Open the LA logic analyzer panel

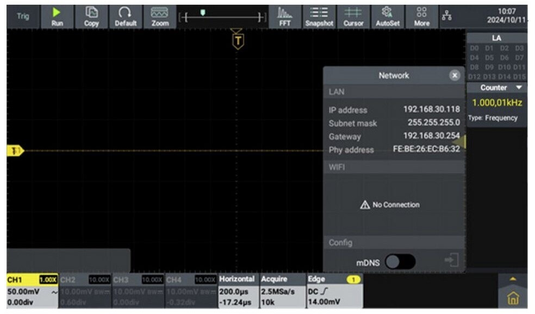point(496,38)
